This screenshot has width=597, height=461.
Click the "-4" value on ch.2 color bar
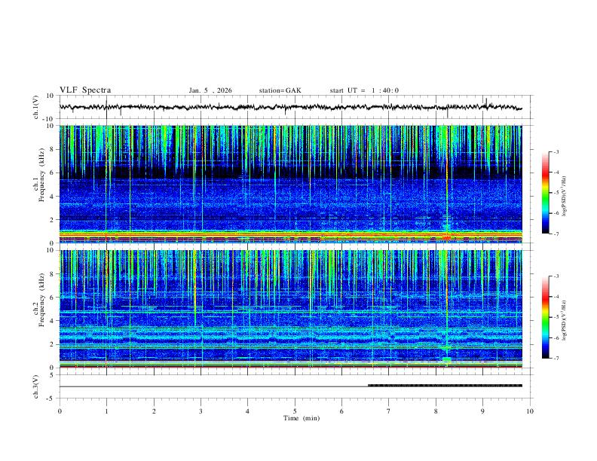556,297
